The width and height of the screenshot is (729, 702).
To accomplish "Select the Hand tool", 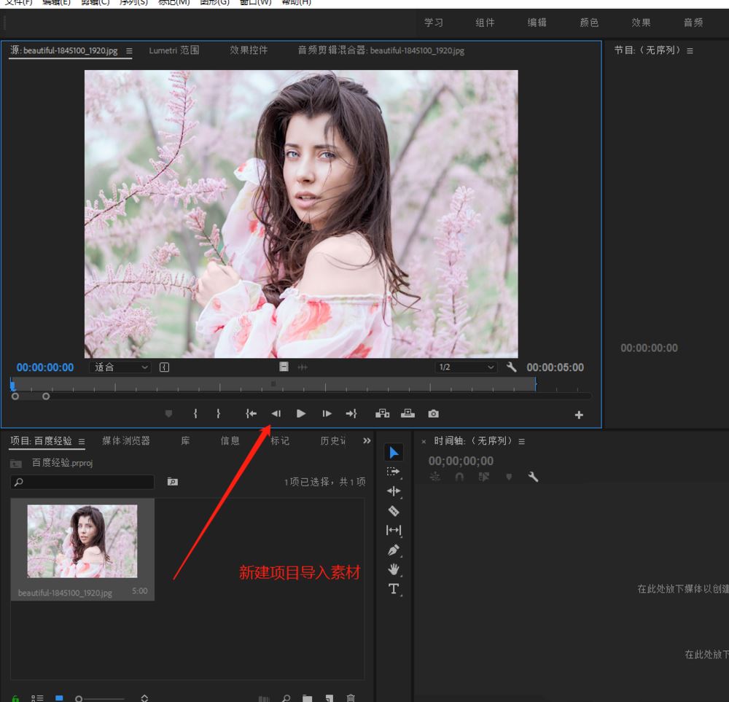I will coord(394,569).
